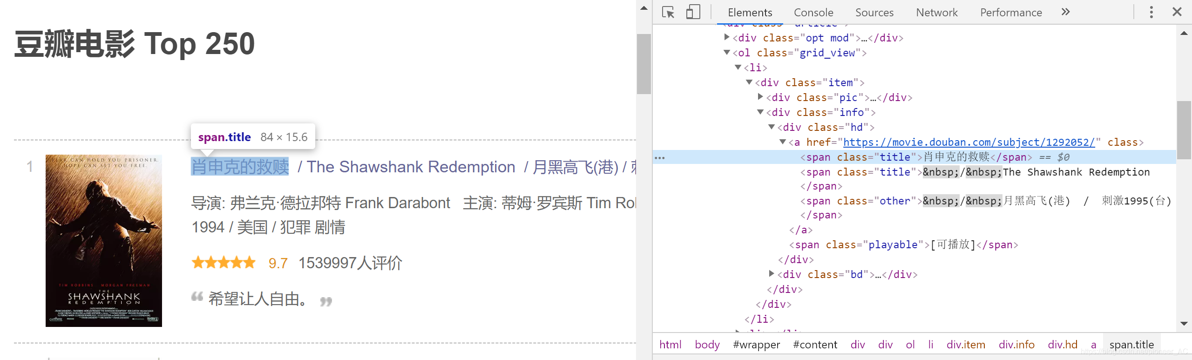Screen dimensions: 1192x360
Task: Open the DevTools three-dot customize menu
Action: (x=1151, y=12)
